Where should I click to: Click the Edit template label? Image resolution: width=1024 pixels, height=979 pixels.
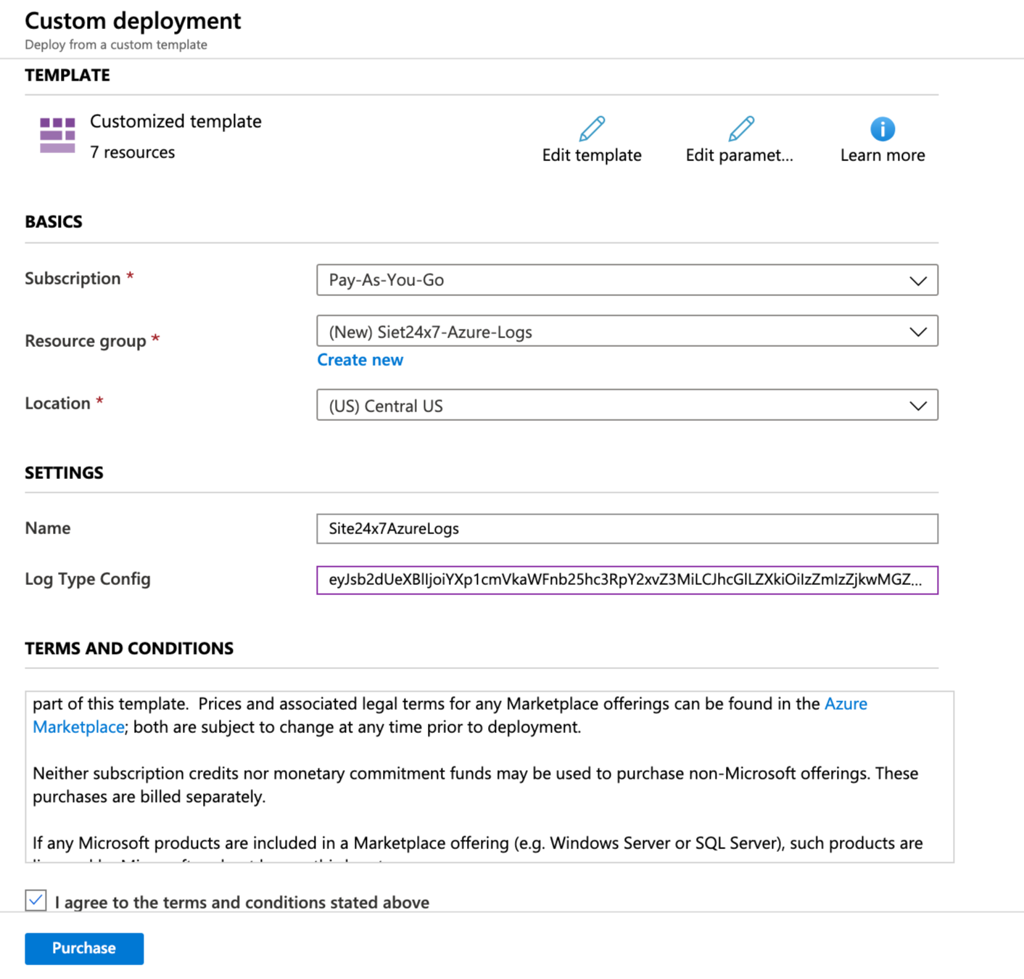(x=591, y=155)
